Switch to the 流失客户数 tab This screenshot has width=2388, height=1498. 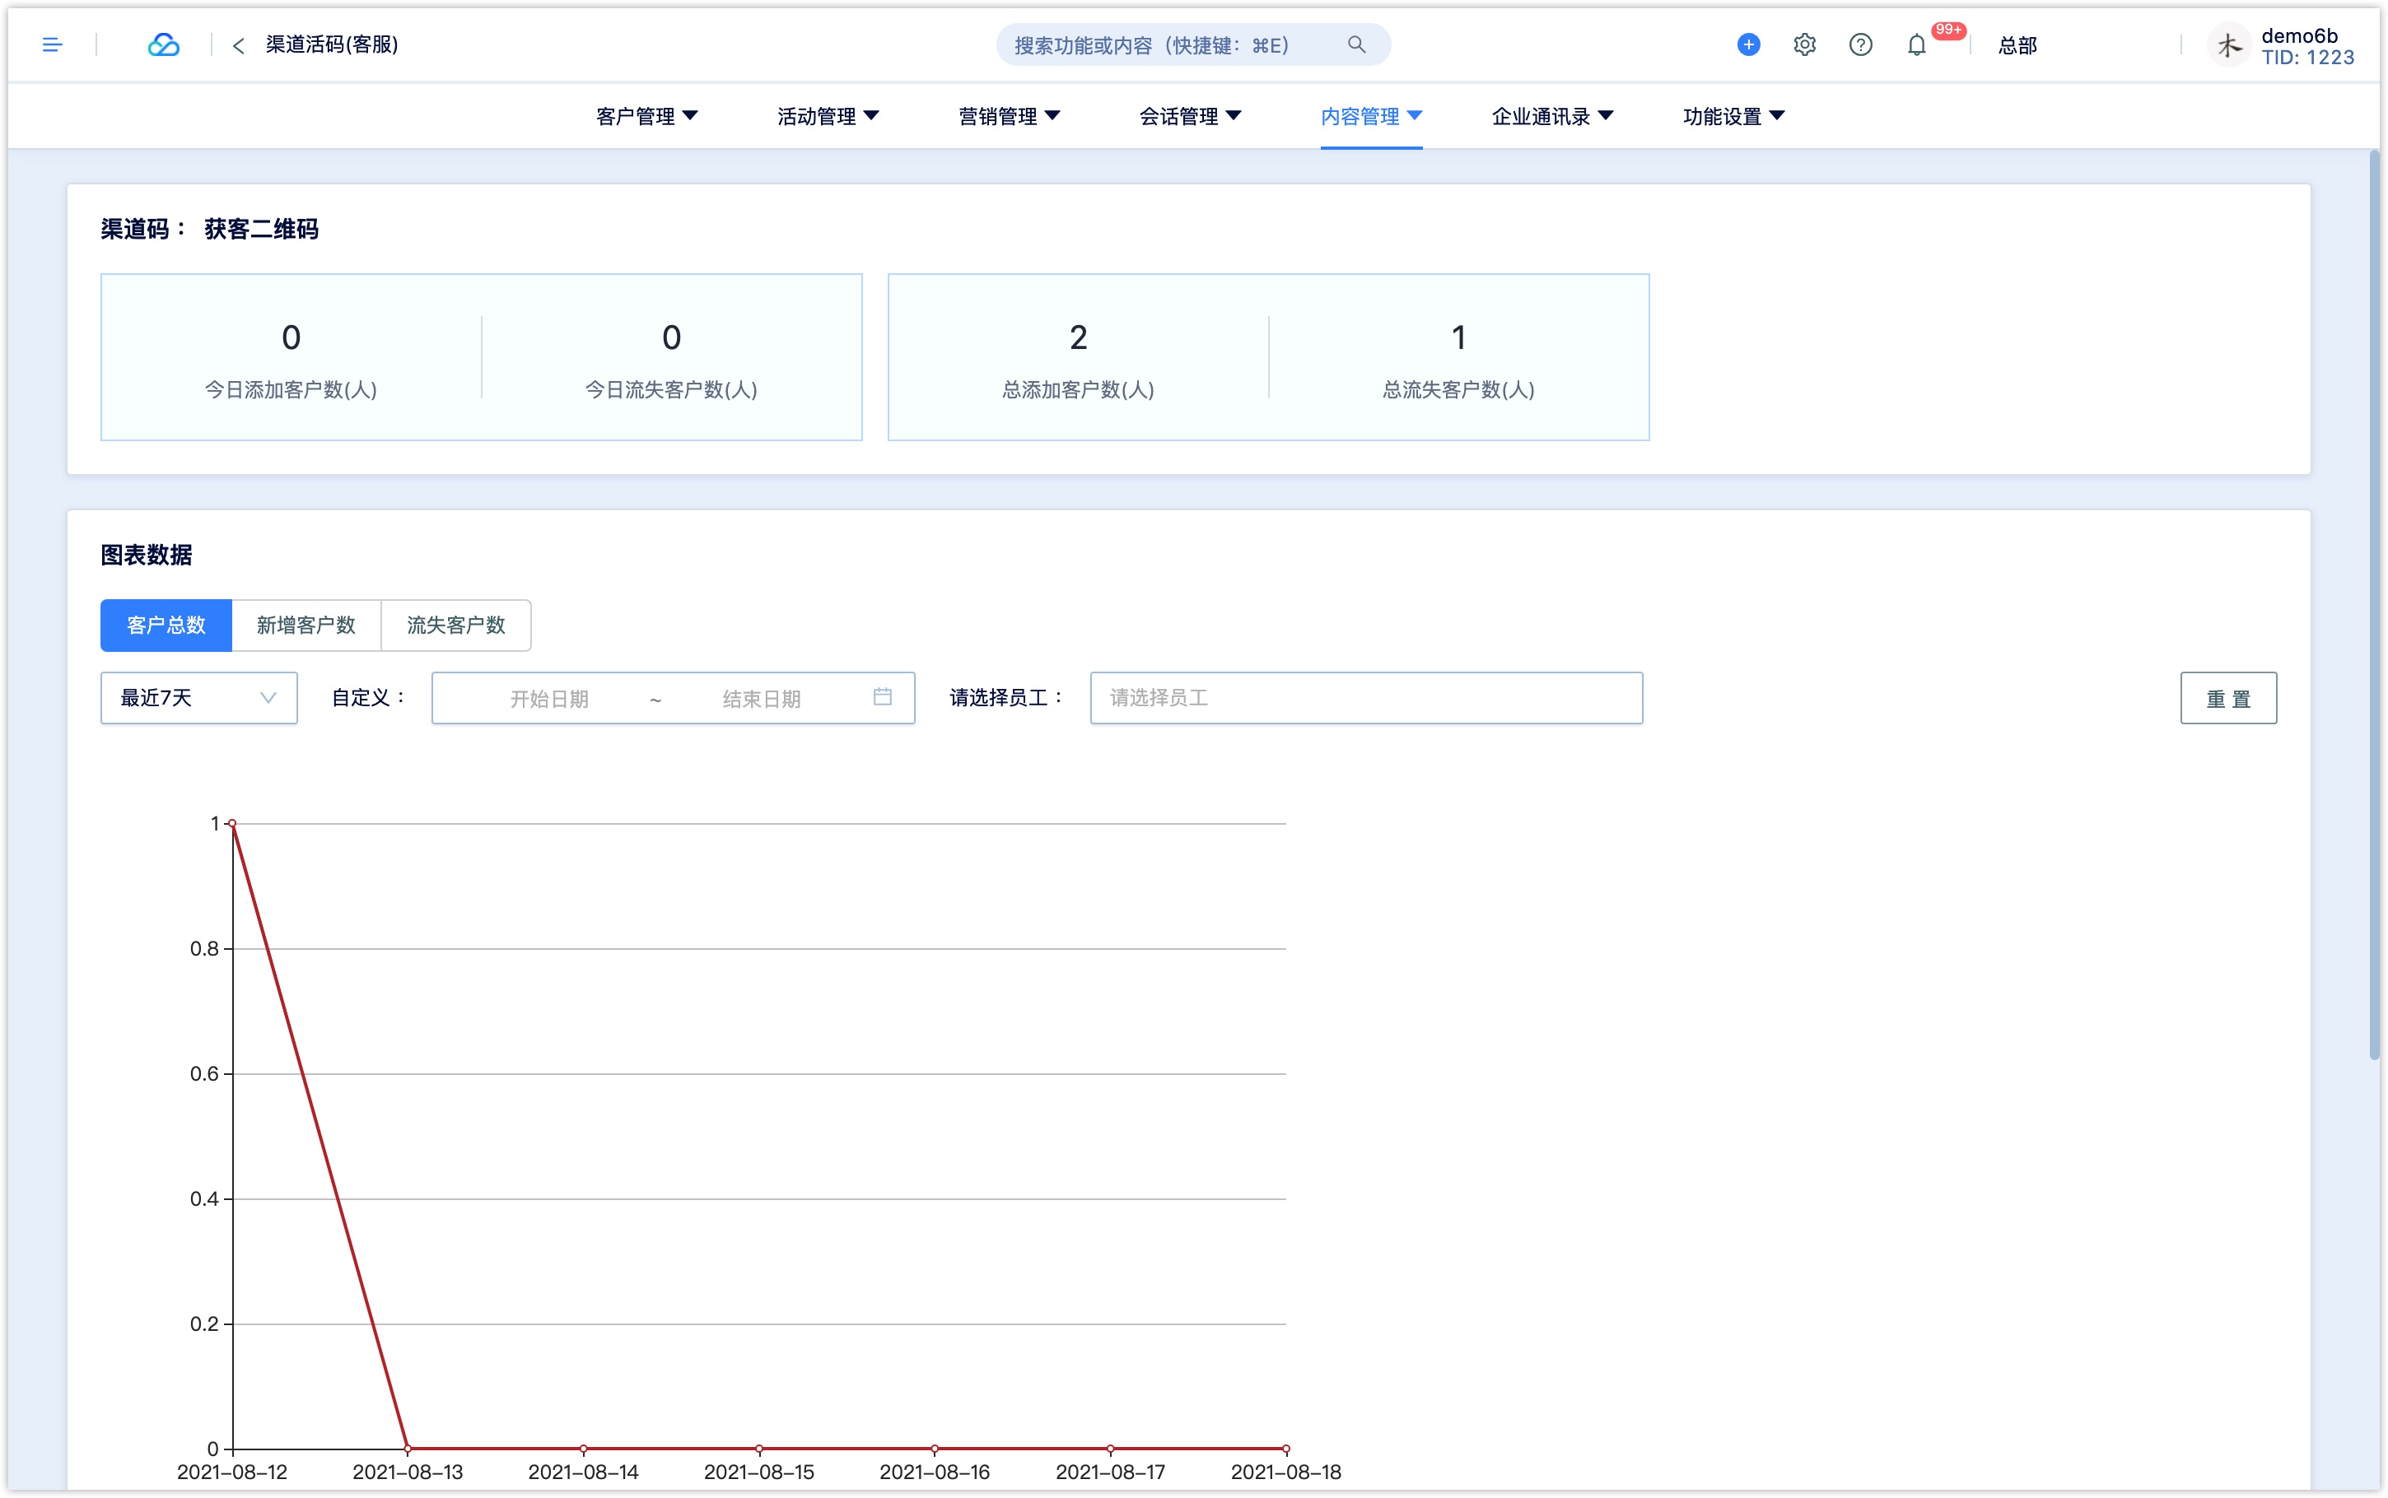click(x=456, y=626)
